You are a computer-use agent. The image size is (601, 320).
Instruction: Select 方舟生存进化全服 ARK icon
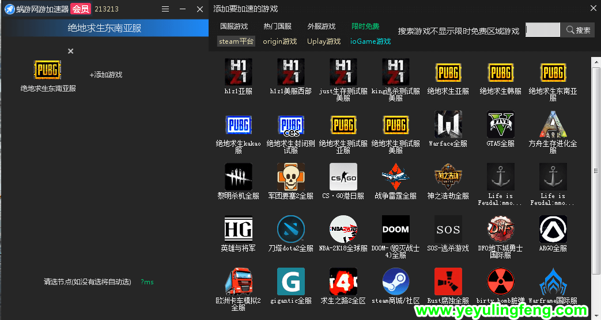tap(553, 124)
